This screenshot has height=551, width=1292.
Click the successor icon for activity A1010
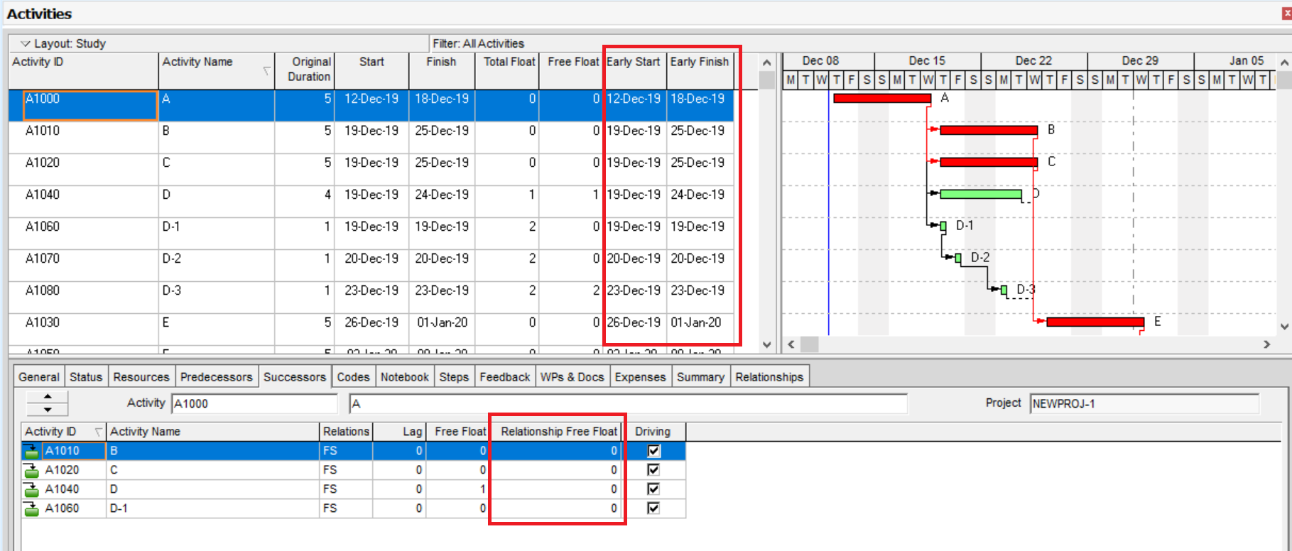[x=31, y=451]
